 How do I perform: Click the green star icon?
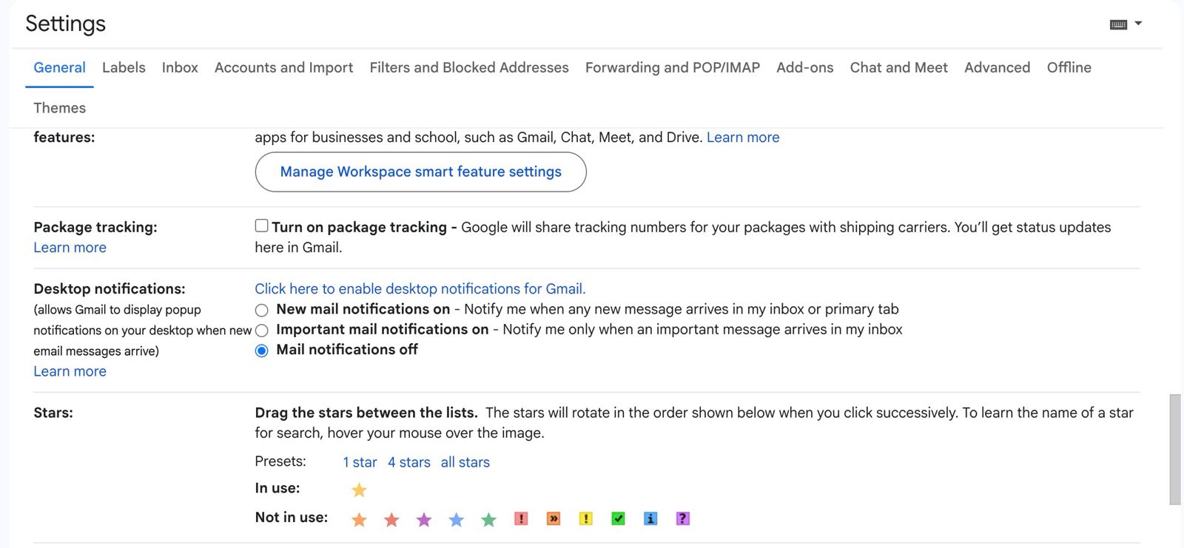point(488,520)
